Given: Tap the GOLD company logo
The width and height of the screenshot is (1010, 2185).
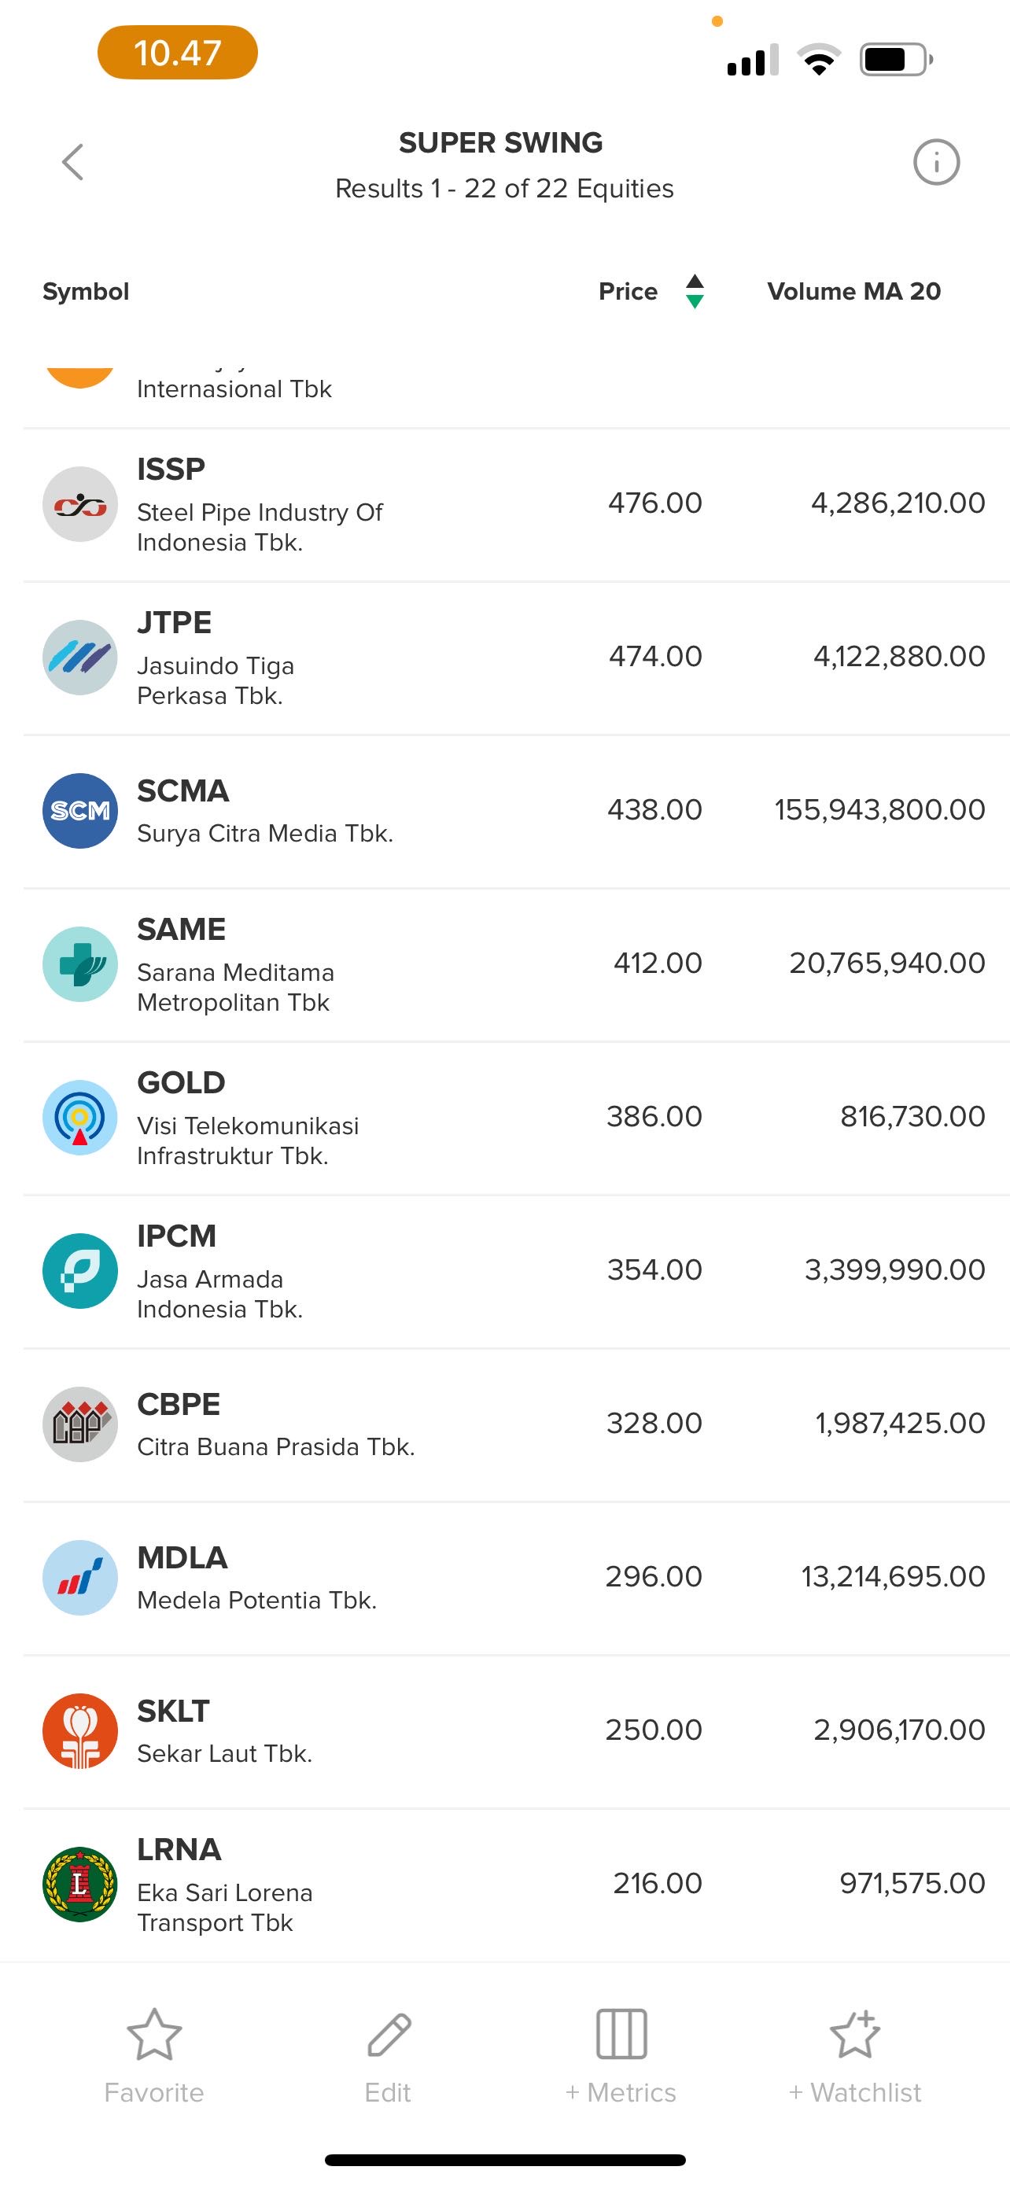Looking at the screenshot, I should click(79, 1116).
